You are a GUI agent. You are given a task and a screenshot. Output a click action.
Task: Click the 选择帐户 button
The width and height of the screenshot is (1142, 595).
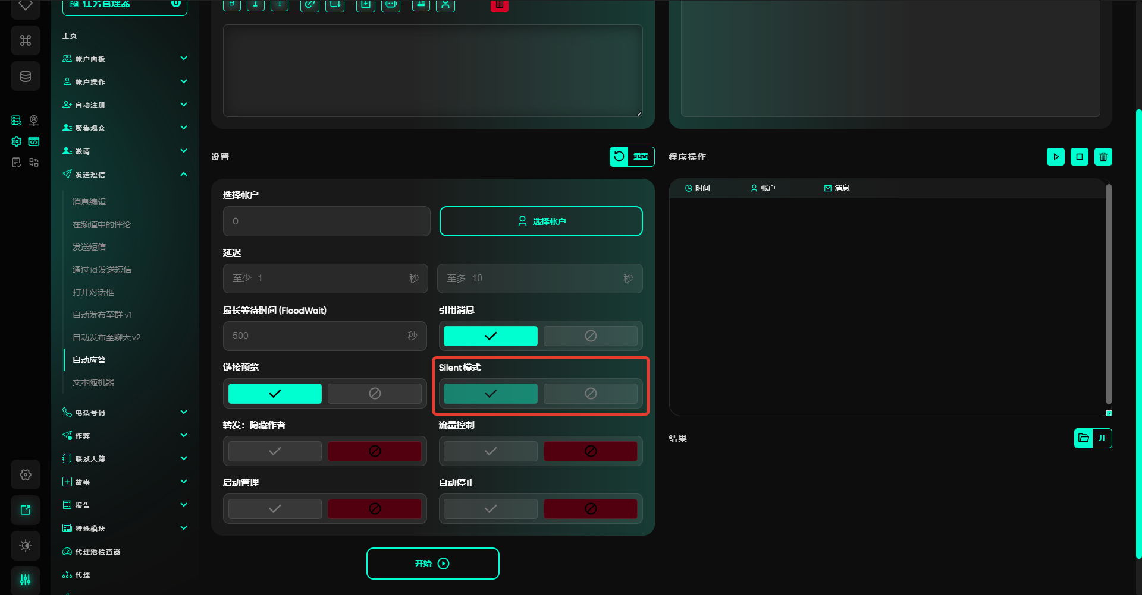pyautogui.click(x=541, y=221)
